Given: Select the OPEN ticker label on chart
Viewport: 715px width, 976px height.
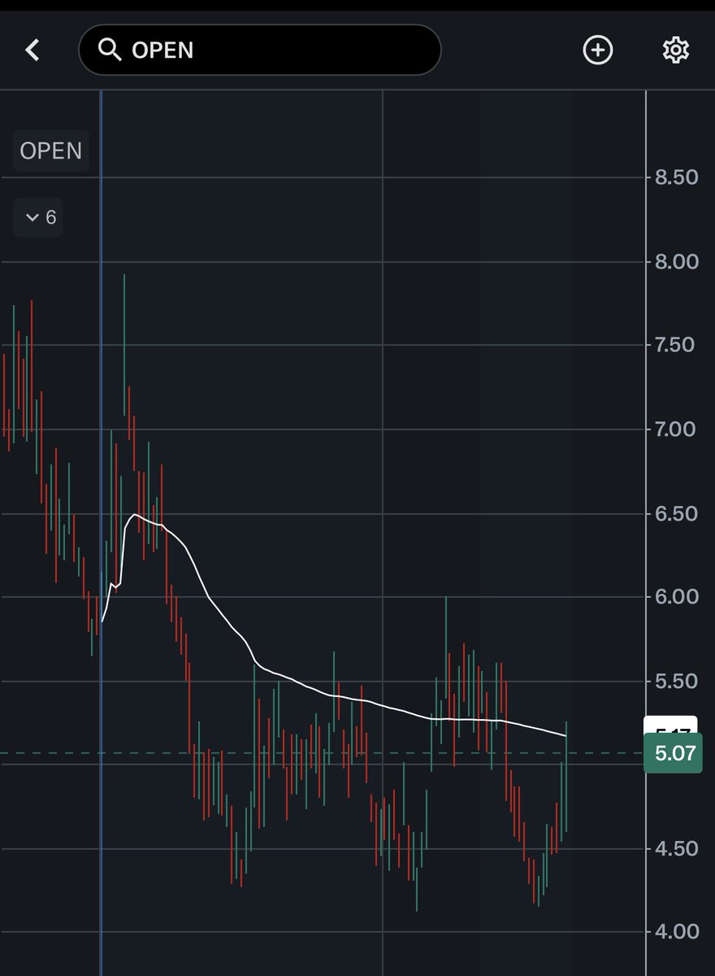Looking at the screenshot, I should 51,151.
